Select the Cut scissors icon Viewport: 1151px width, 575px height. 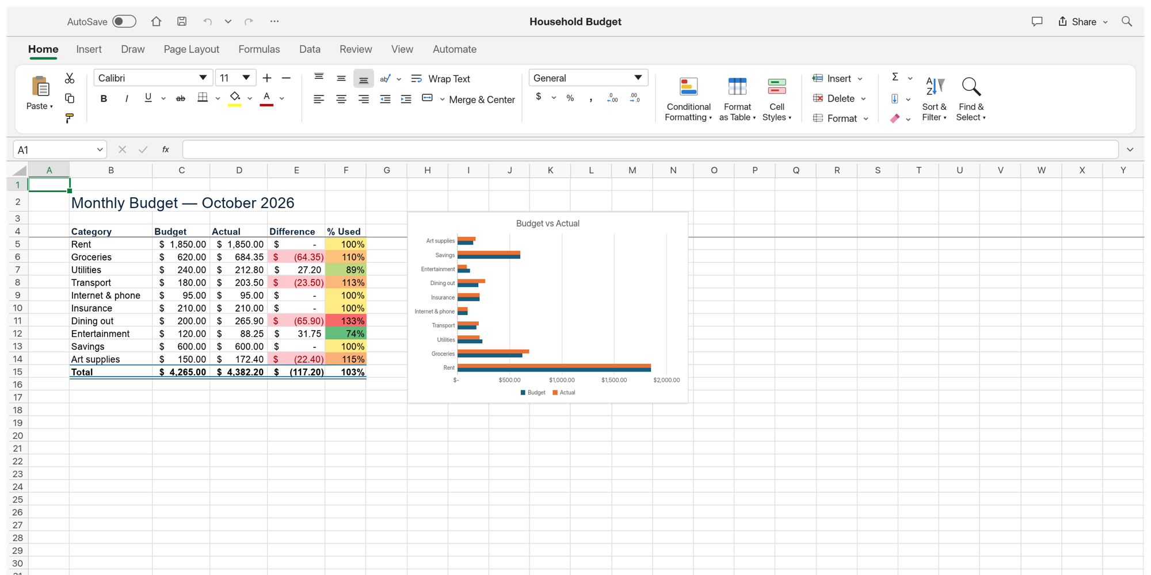click(70, 78)
